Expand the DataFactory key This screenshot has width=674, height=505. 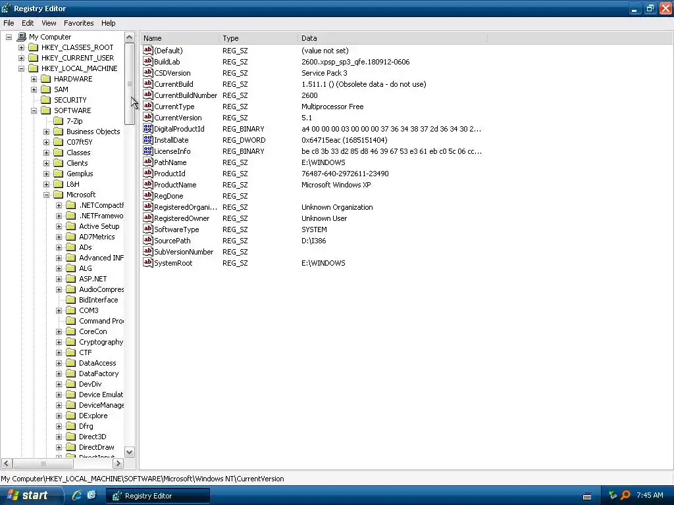pyautogui.click(x=59, y=373)
